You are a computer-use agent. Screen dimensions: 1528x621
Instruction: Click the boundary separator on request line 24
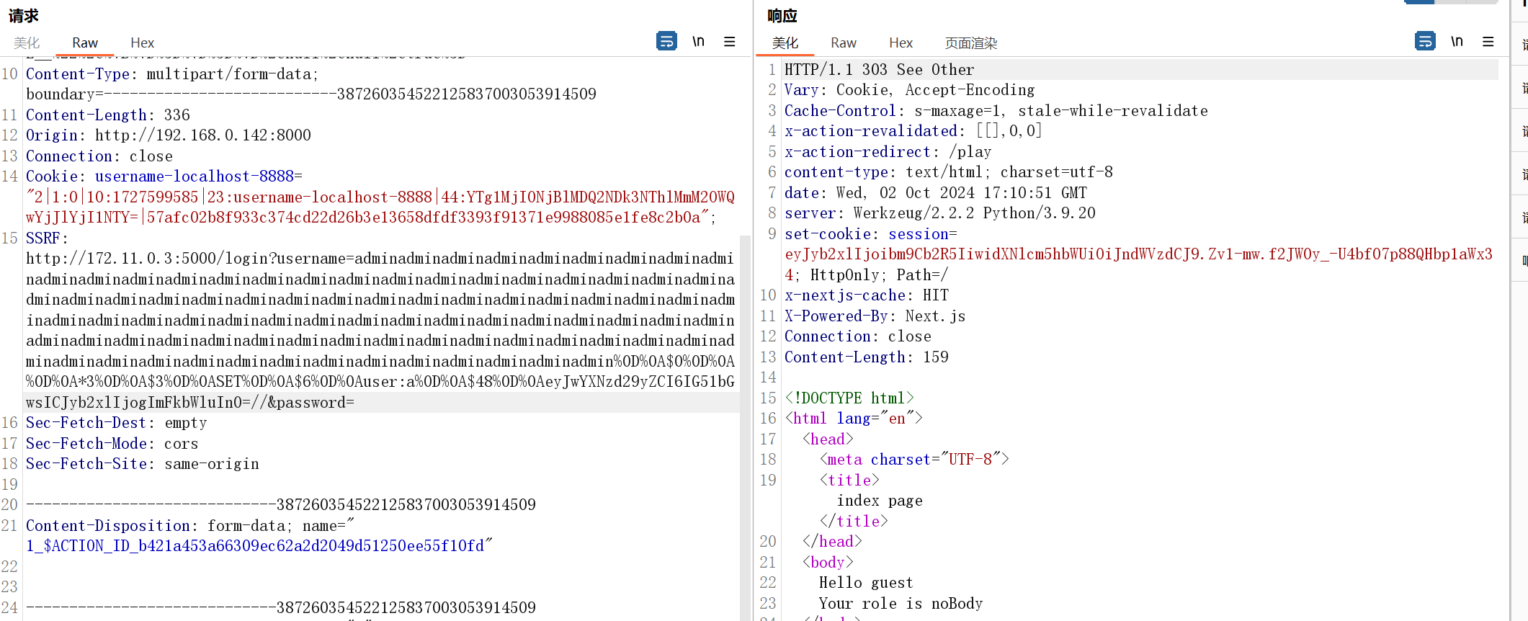pos(281,607)
